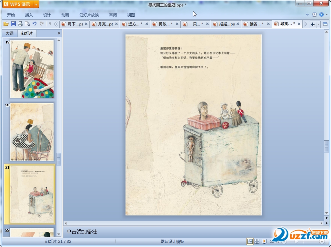
Task: Open the 插入 ribbon tab
Action: tap(29, 15)
